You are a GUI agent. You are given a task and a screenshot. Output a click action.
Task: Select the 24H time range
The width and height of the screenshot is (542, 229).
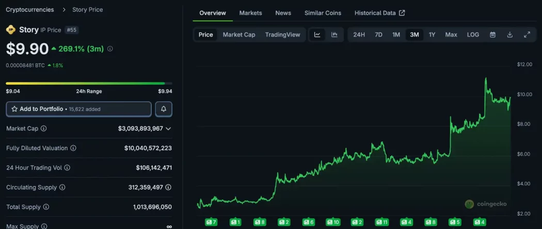[x=359, y=35]
